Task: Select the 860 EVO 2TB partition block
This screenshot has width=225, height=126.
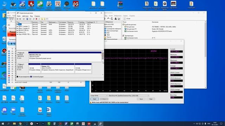Action: pos(65,57)
